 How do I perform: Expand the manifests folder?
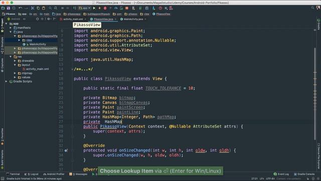click(11, 28)
